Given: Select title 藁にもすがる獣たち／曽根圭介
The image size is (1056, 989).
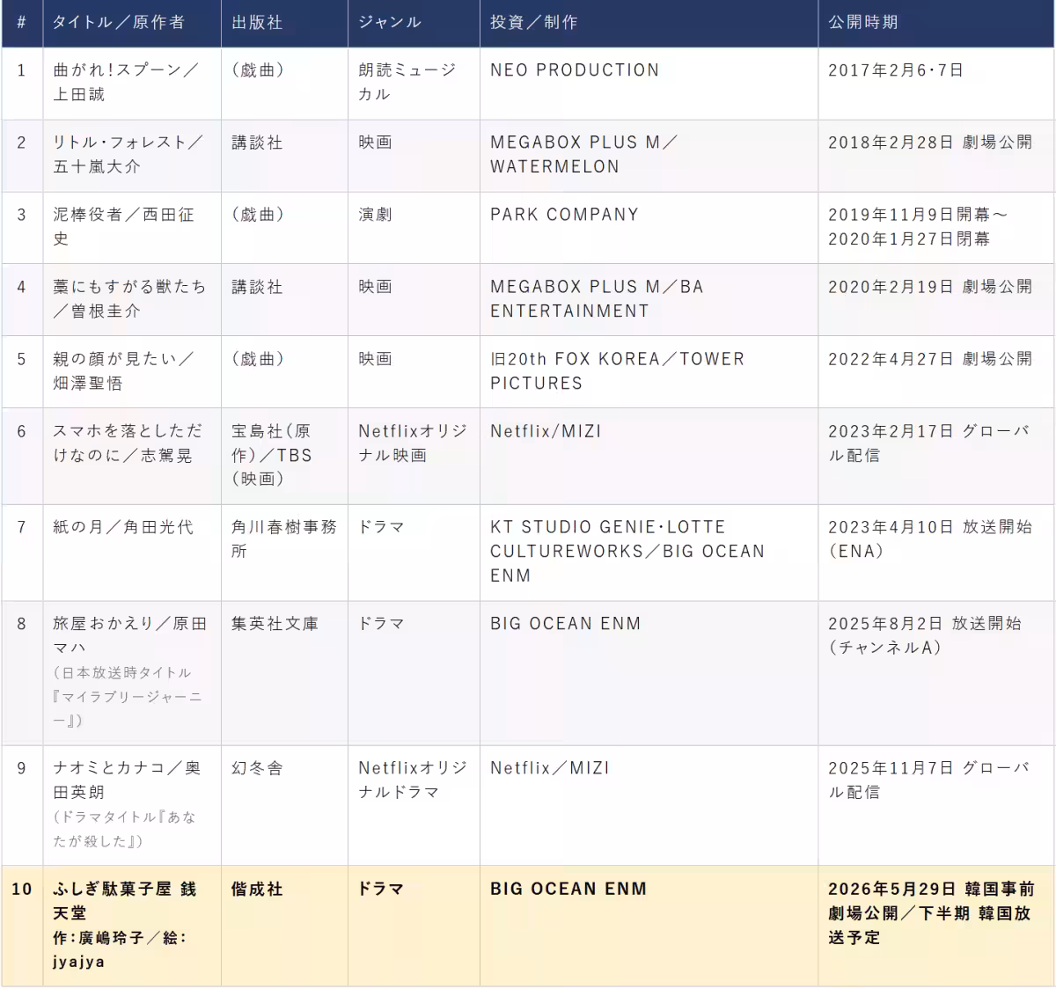Looking at the screenshot, I should [x=129, y=298].
